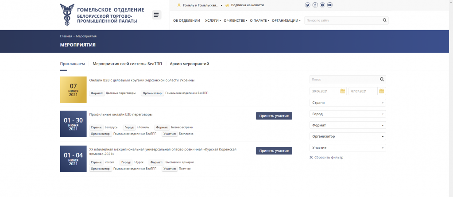Click the Выставки и ярмарки format value
Viewport: 453px width, 197px height.
click(x=179, y=162)
